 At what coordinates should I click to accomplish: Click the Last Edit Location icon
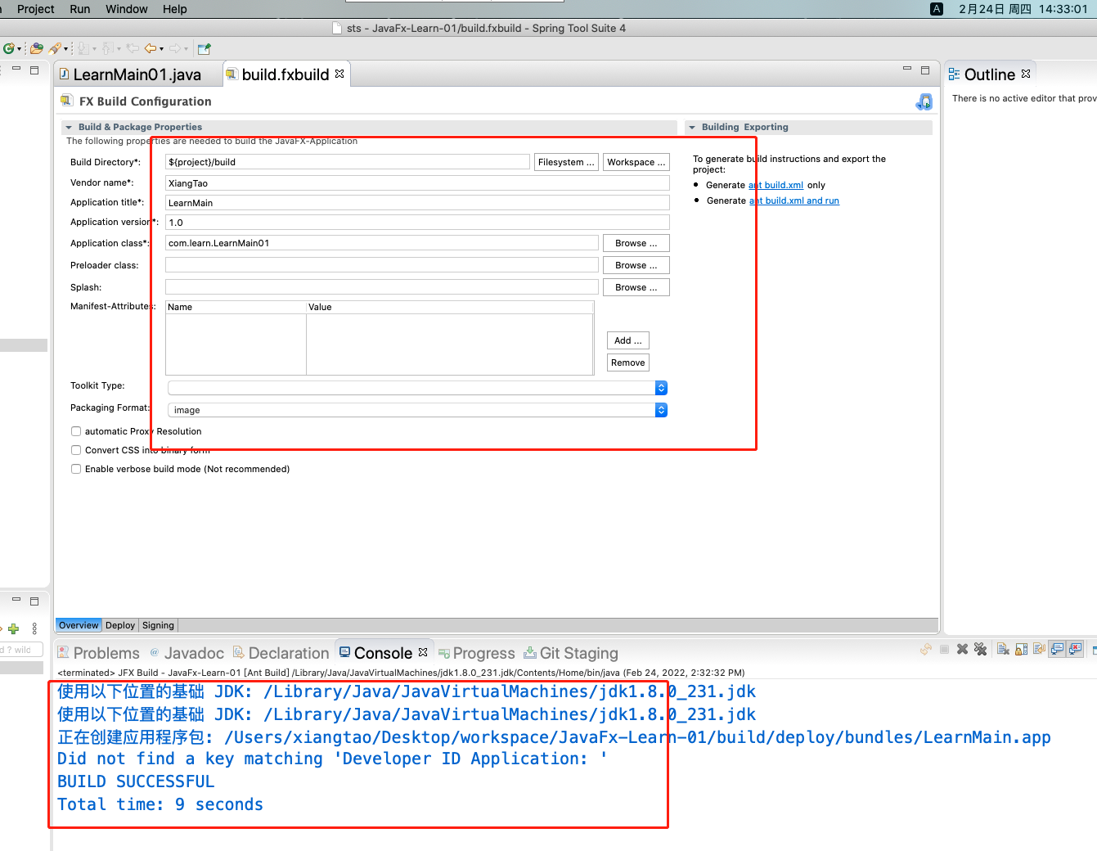tap(132, 48)
